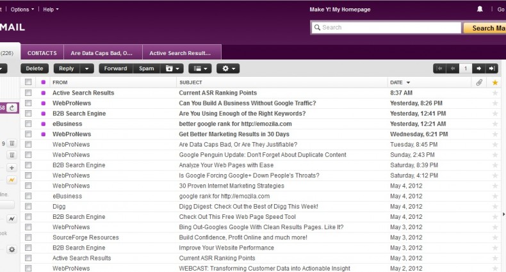Click the inbox refresh icon
This screenshot has width=506, height=272.
click(12, 108)
